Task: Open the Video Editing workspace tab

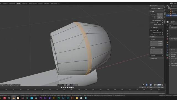Action: [x=54, y=4]
